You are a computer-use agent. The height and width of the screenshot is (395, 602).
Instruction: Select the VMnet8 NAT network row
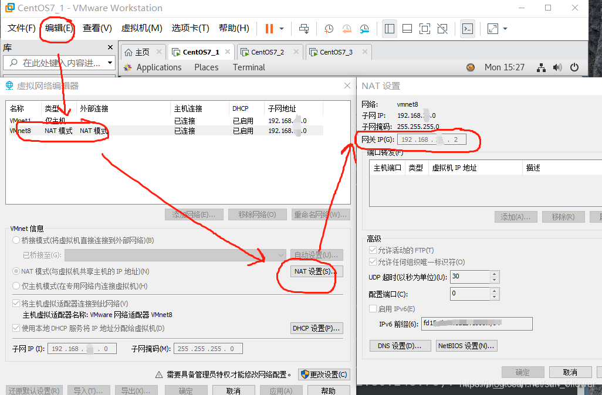click(165, 131)
